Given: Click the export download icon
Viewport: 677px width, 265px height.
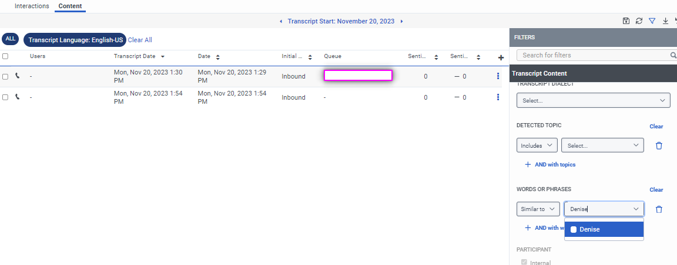Looking at the screenshot, I should (665, 21).
